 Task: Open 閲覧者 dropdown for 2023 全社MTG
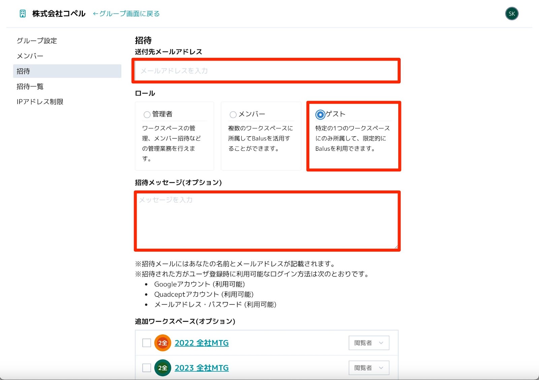[369, 368]
